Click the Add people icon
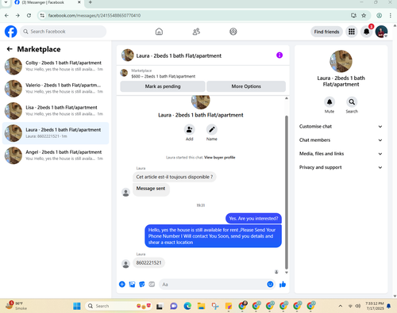 coord(190,130)
